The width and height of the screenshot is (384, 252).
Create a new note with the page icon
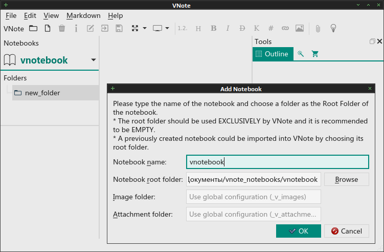pyautogui.click(x=48, y=29)
